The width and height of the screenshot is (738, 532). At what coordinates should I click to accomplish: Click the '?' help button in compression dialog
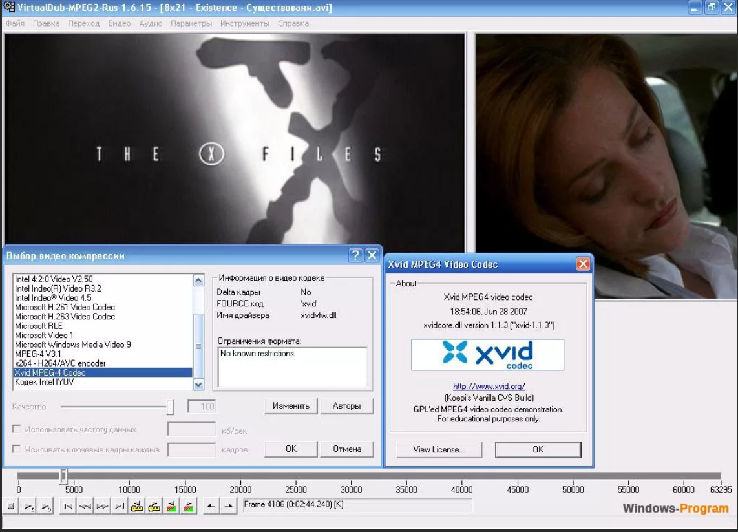[x=355, y=255]
